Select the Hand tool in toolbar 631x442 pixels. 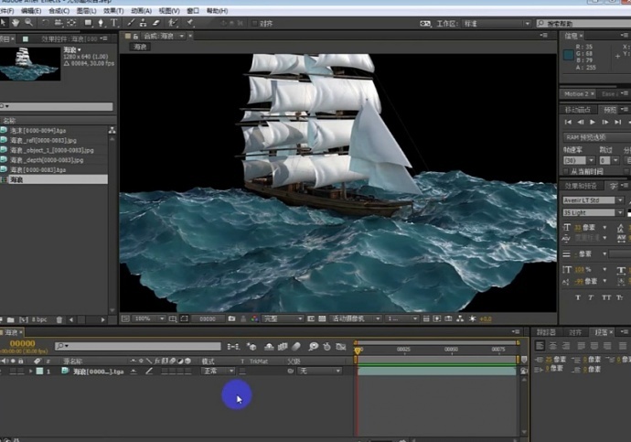(x=16, y=21)
